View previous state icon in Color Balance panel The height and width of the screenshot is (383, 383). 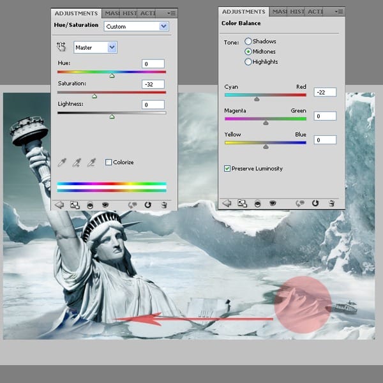[300, 203]
